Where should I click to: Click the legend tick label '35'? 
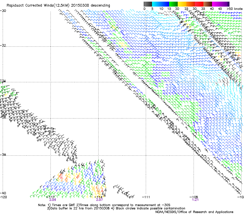(203, 9)
